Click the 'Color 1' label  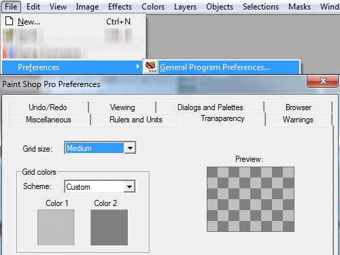tap(57, 203)
